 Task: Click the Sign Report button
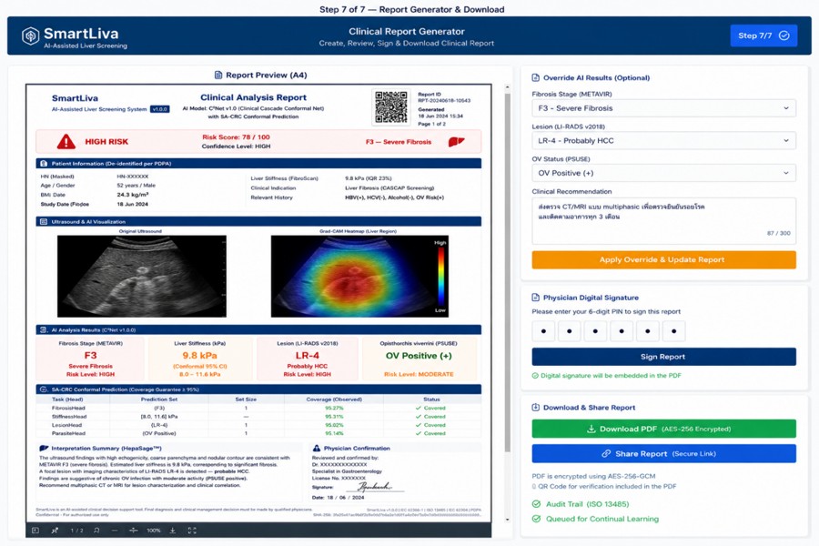[x=664, y=357]
